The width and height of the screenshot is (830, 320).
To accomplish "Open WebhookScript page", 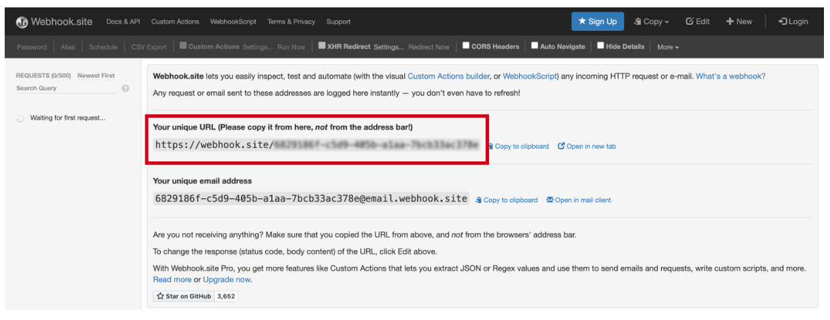I will tap(233, 22).
